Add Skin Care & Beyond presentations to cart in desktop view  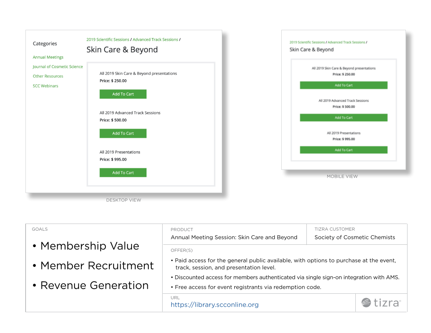[x=123, y=94]
